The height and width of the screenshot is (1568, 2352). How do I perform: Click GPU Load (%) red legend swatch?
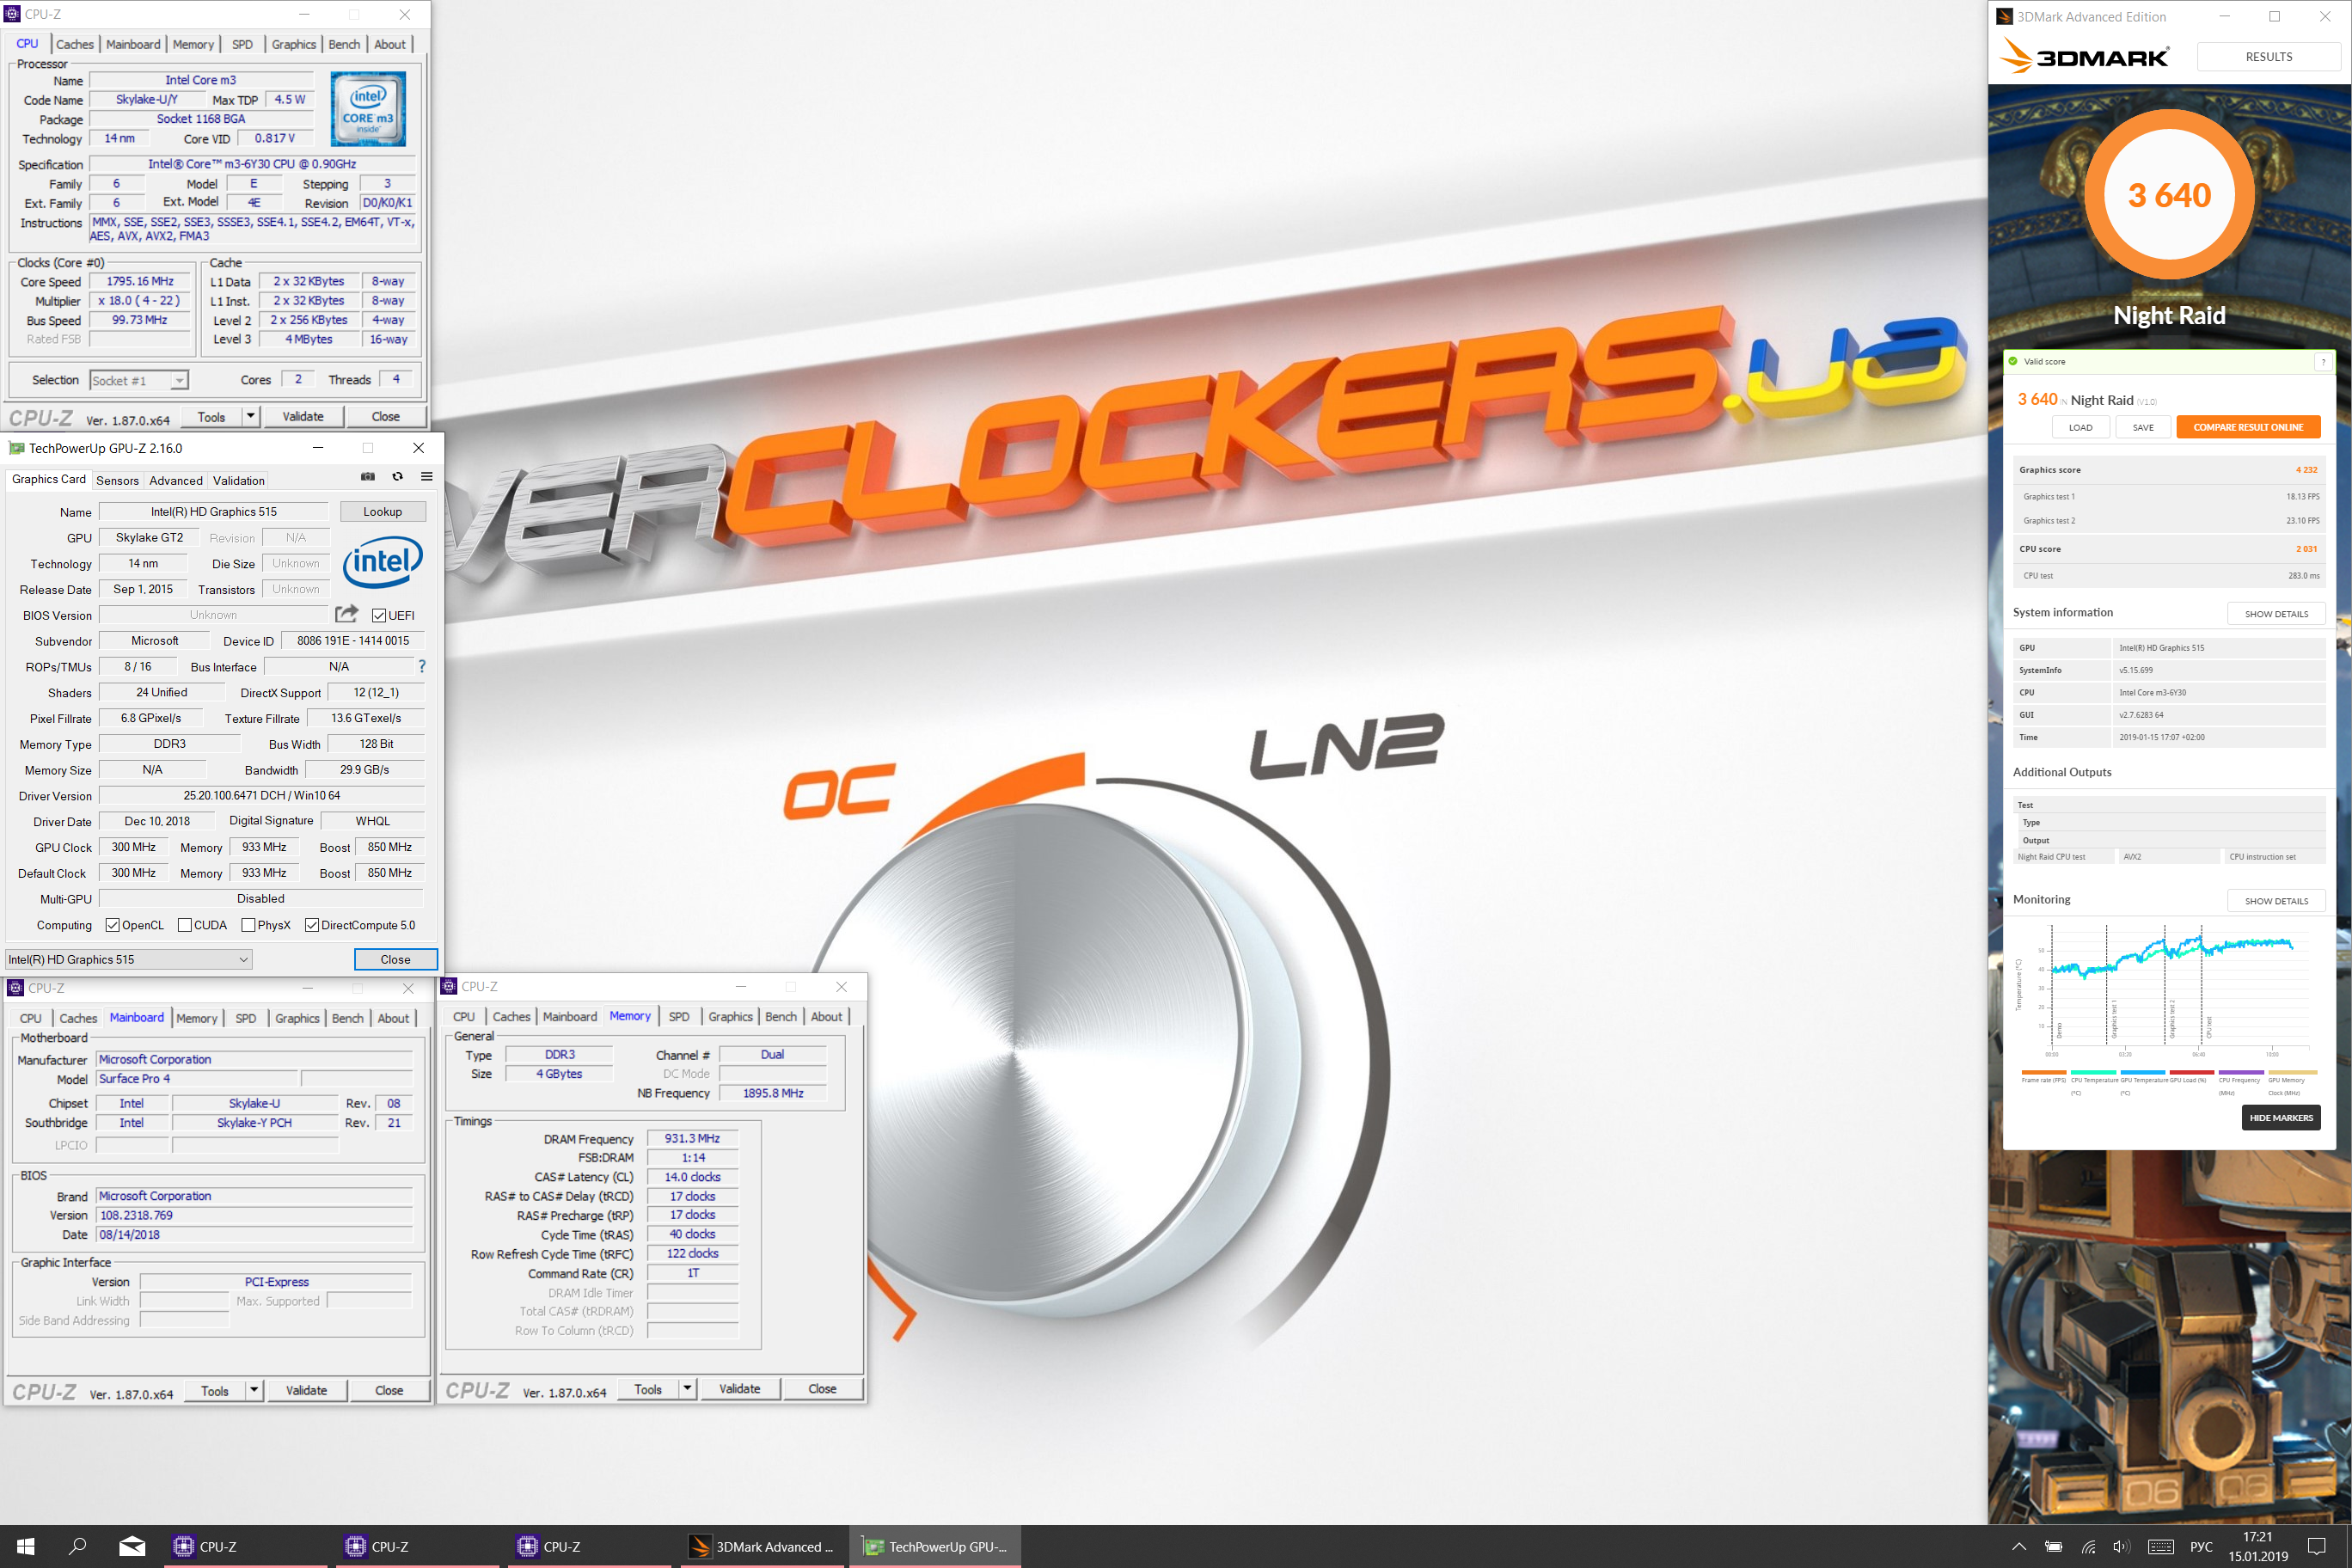[x=2191, y=1072]
